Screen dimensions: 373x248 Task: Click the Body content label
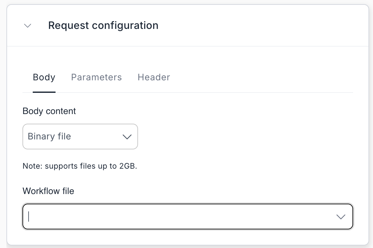pyautogui.click(x=49, y=111)
